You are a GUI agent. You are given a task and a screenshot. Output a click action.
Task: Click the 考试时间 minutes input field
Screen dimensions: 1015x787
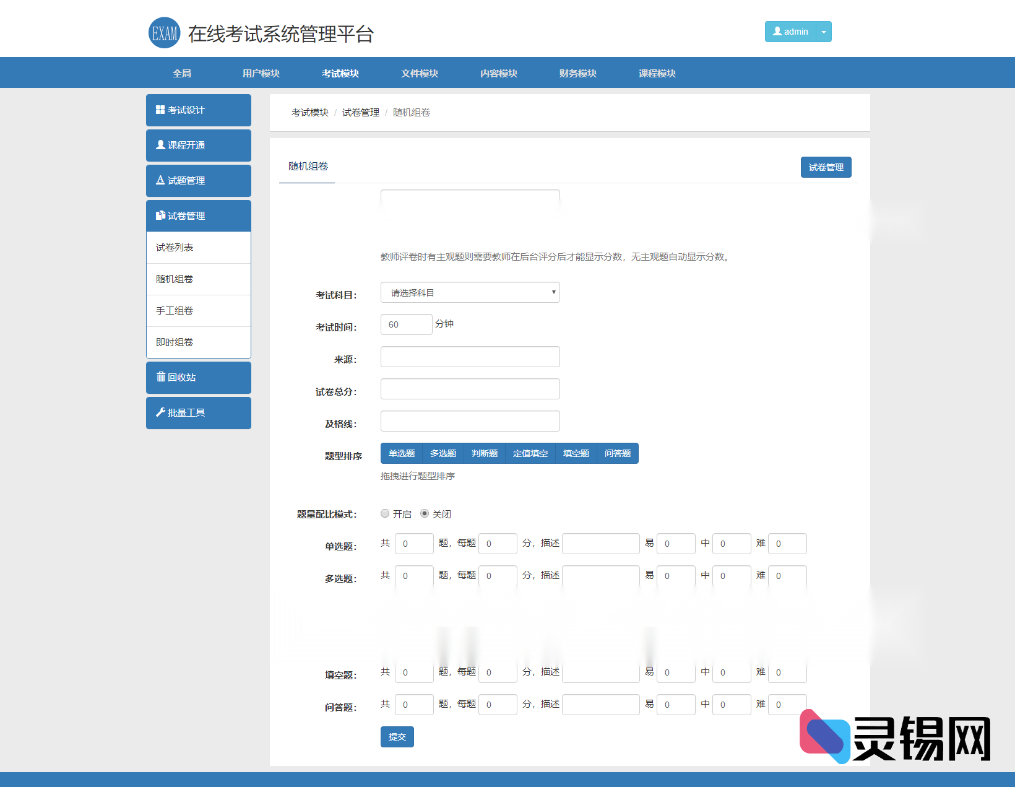pyautogui.click(x=406, y=324)
